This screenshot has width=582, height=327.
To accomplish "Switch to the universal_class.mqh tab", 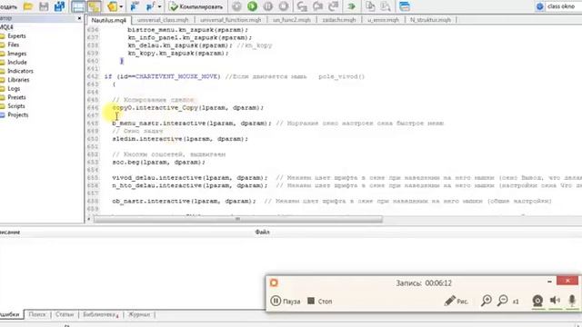I will (163, 20).
